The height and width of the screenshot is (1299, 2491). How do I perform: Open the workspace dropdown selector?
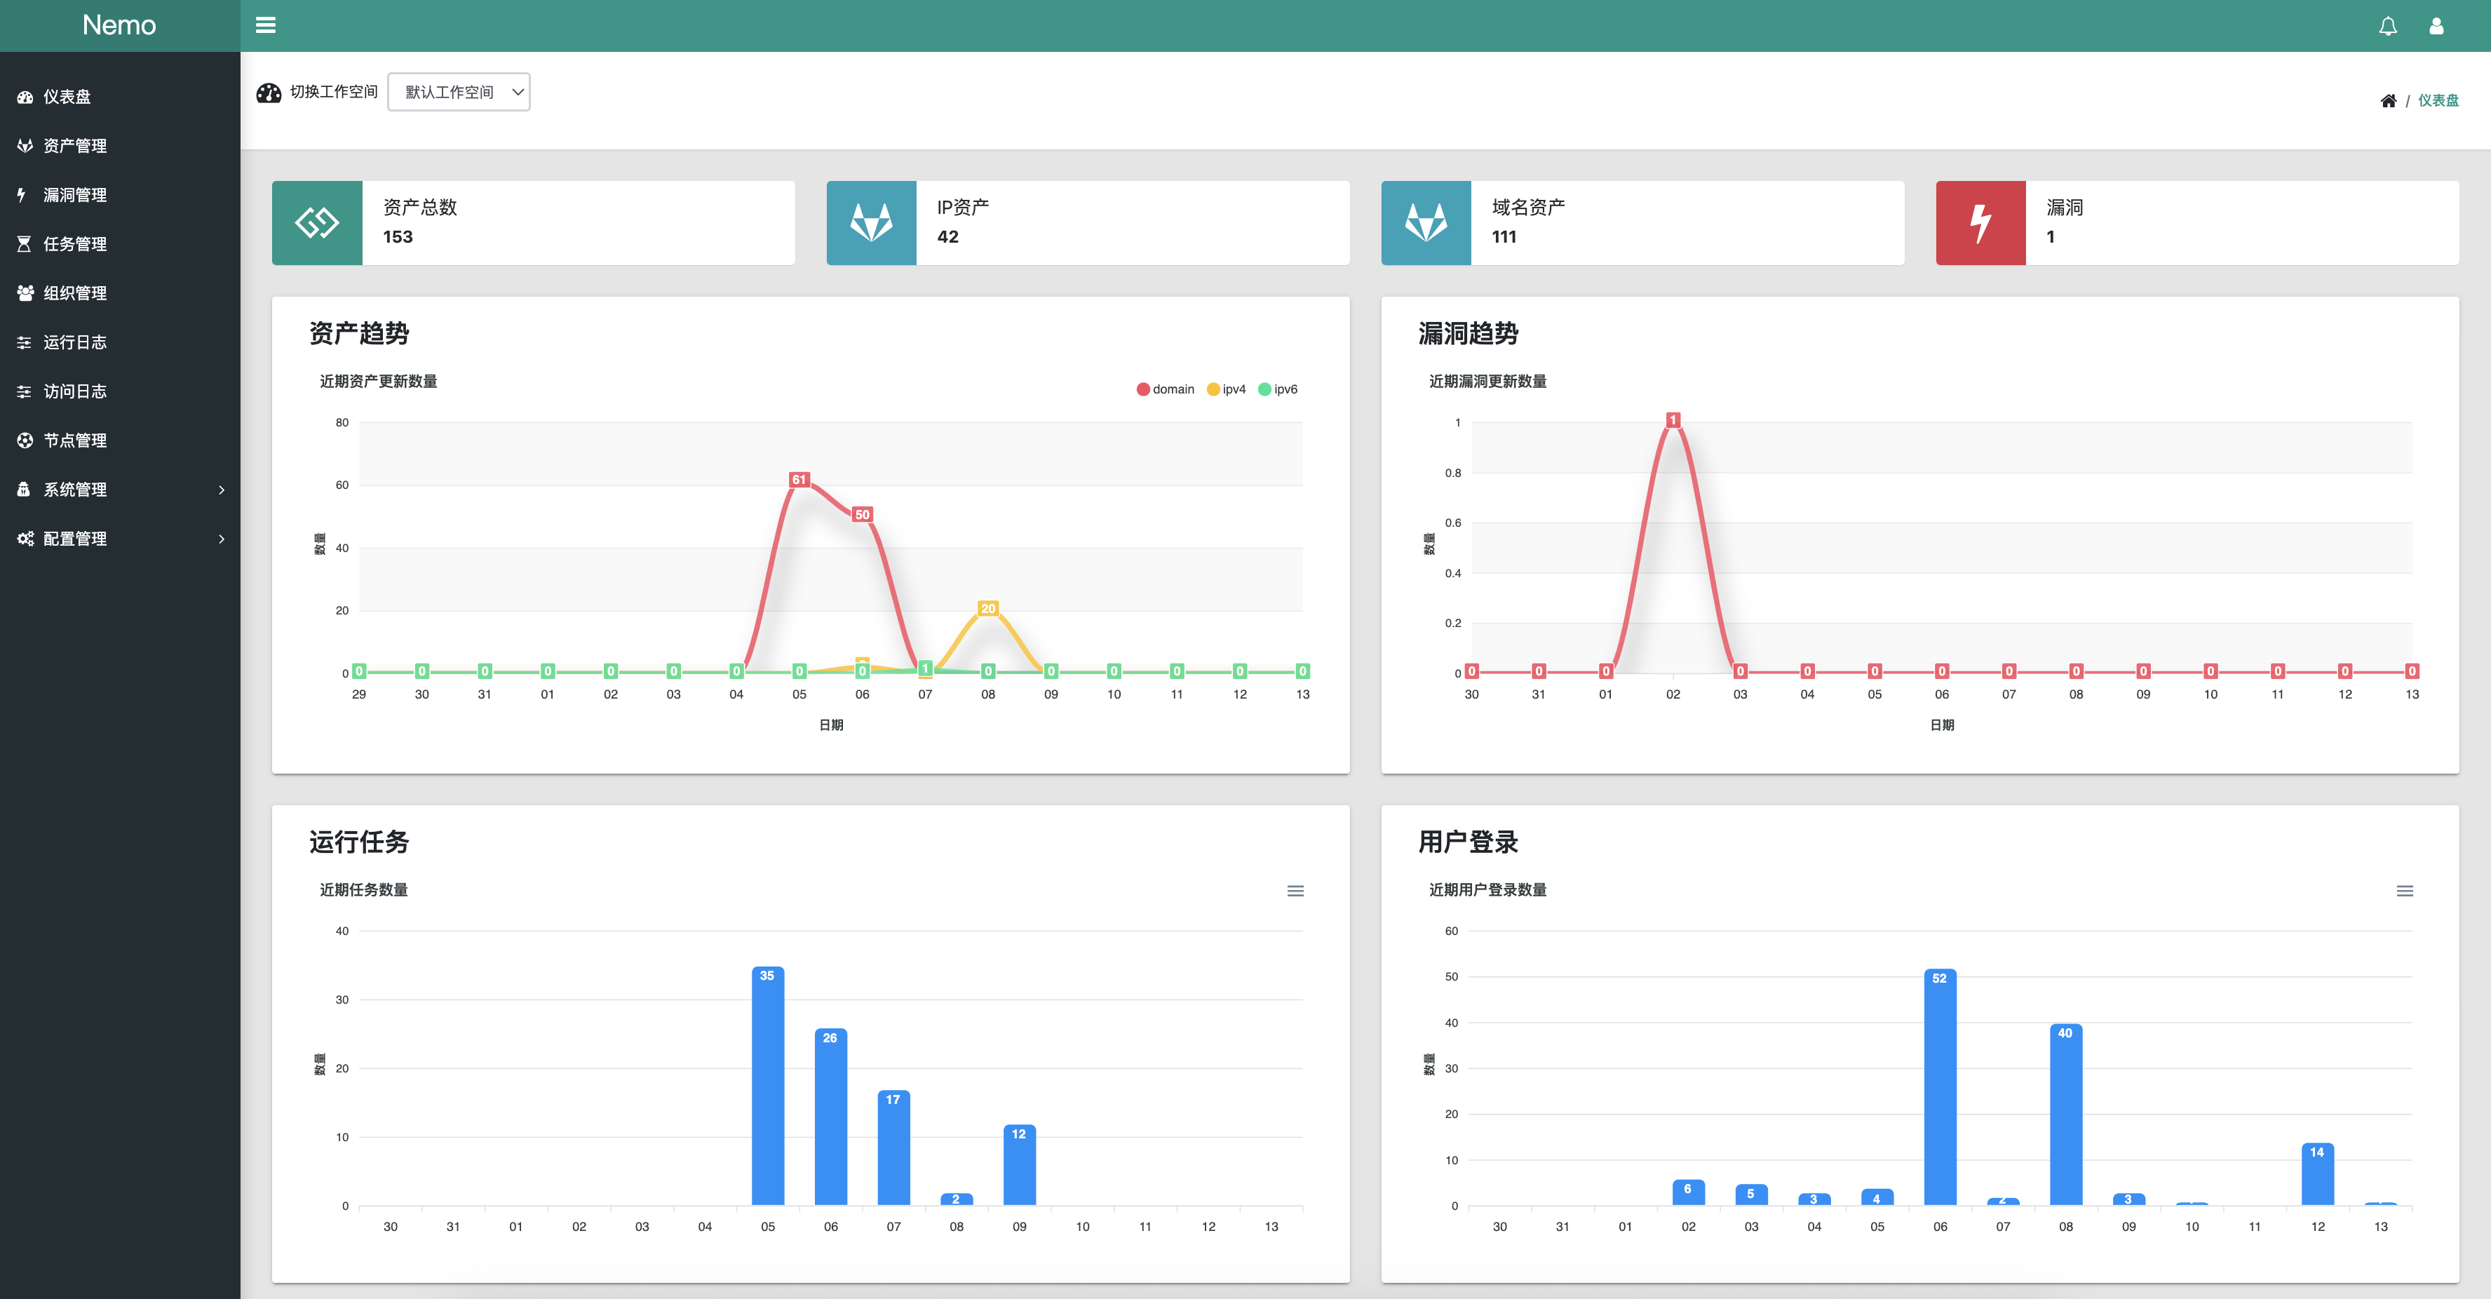click(459, 92)
